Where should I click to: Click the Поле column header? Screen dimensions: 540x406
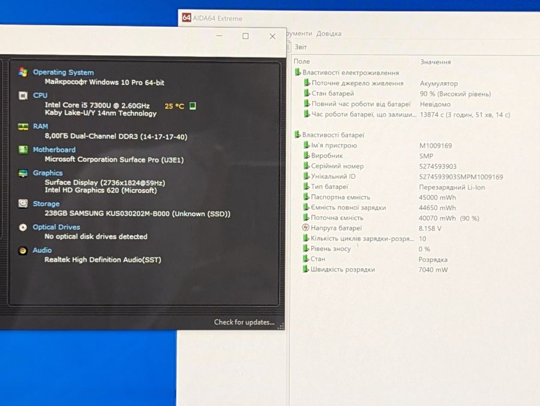coord(302,61)
